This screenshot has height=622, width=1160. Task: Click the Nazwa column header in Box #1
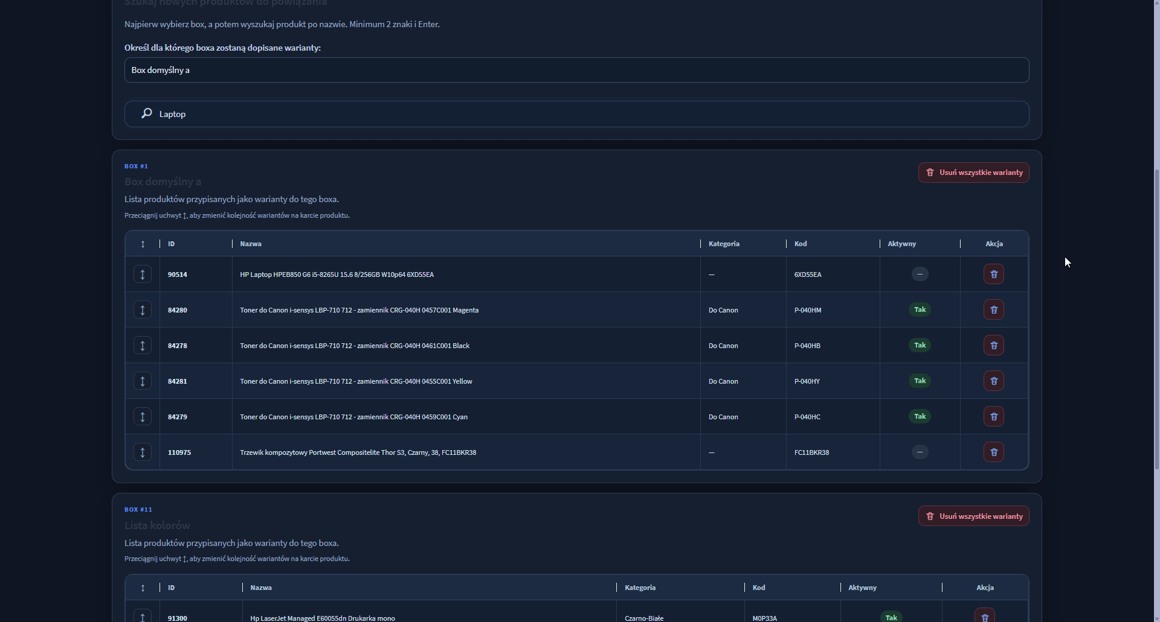tap(251, 244)
